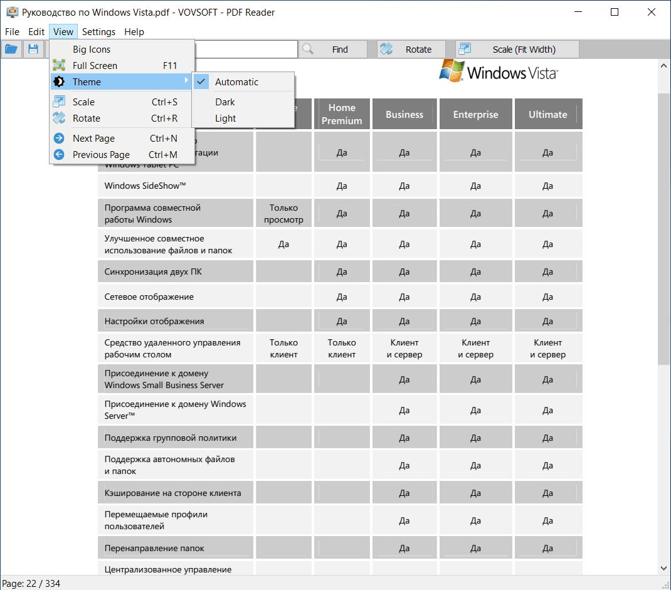Click the 'Синхронизация двух ПК' row label
The image size is (671, 590).
[x=153, y=271]
